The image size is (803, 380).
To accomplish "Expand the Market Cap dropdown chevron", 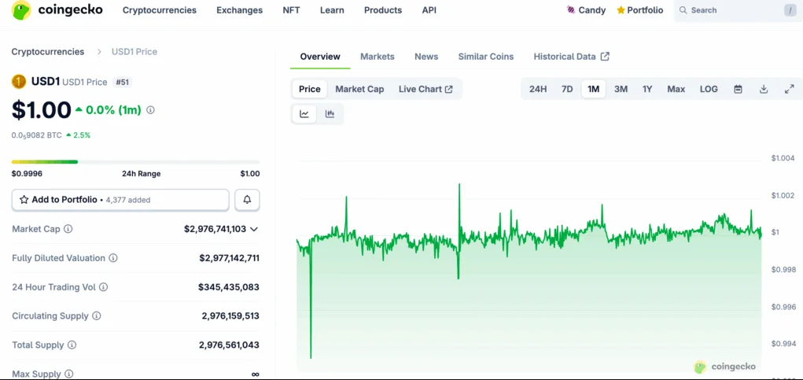I will (x=254, y=229).
